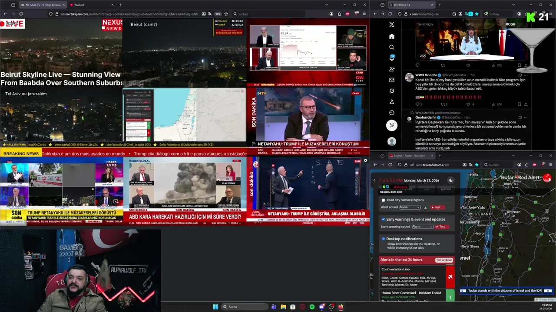
Task: Click Windows taskbar Suche search box
Action: (x=245, y=307)
